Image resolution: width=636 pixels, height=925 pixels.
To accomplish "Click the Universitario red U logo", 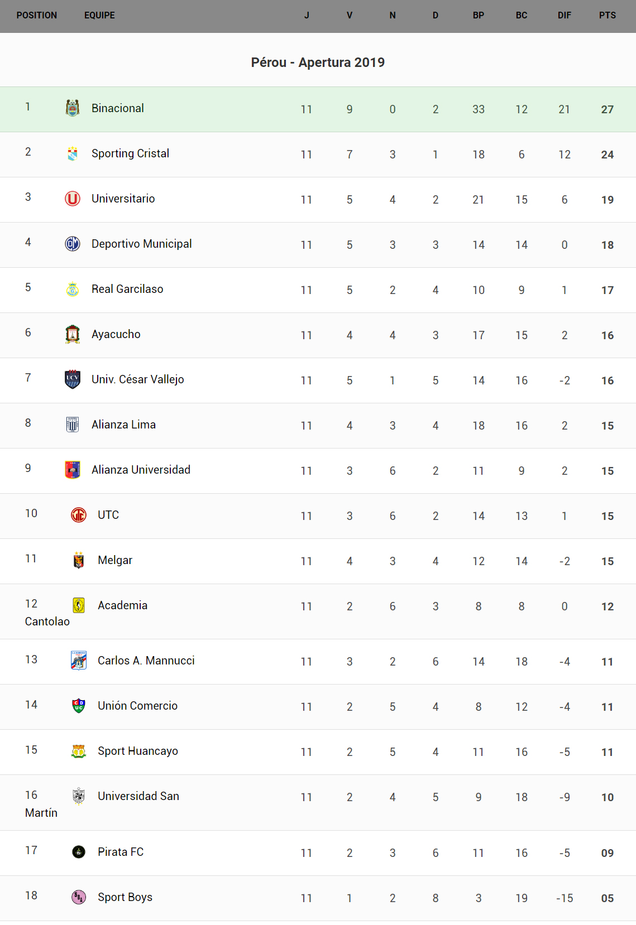I will click(x=73, y=199).
